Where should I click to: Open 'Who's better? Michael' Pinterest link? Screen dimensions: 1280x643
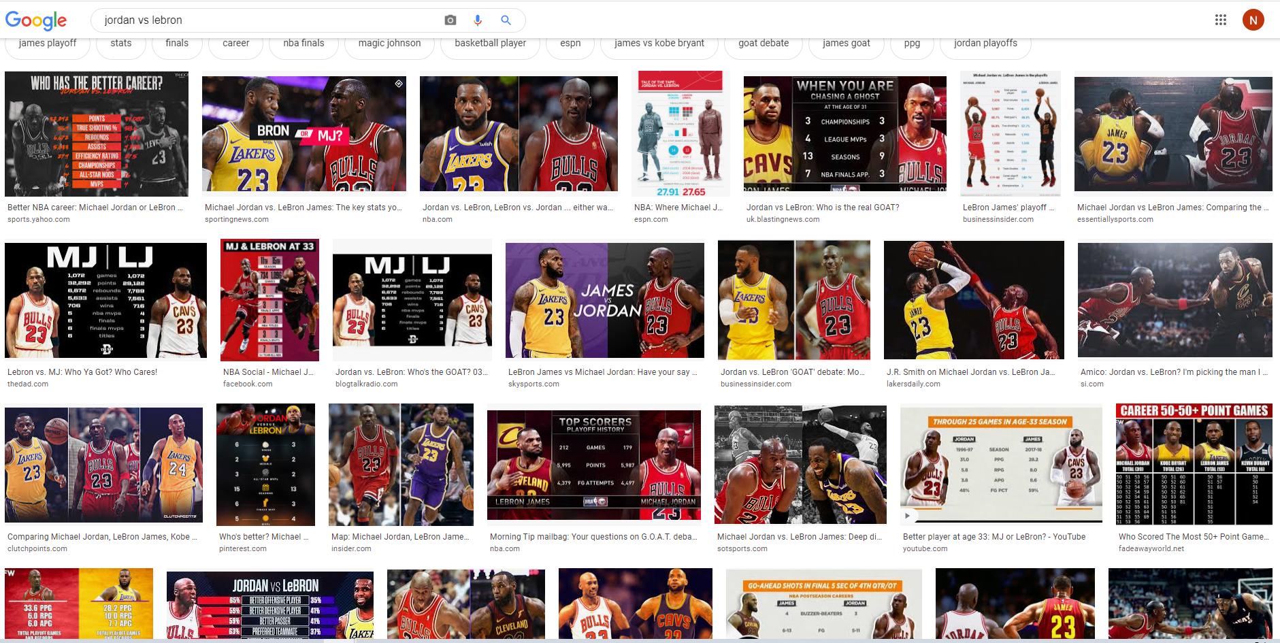[x=263, y=537]
